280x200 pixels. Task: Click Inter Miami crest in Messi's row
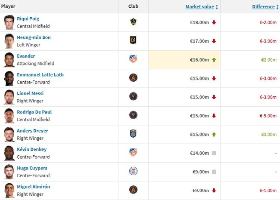133,96
